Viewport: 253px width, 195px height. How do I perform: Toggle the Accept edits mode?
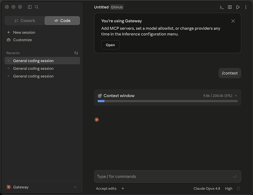[106, 188]
